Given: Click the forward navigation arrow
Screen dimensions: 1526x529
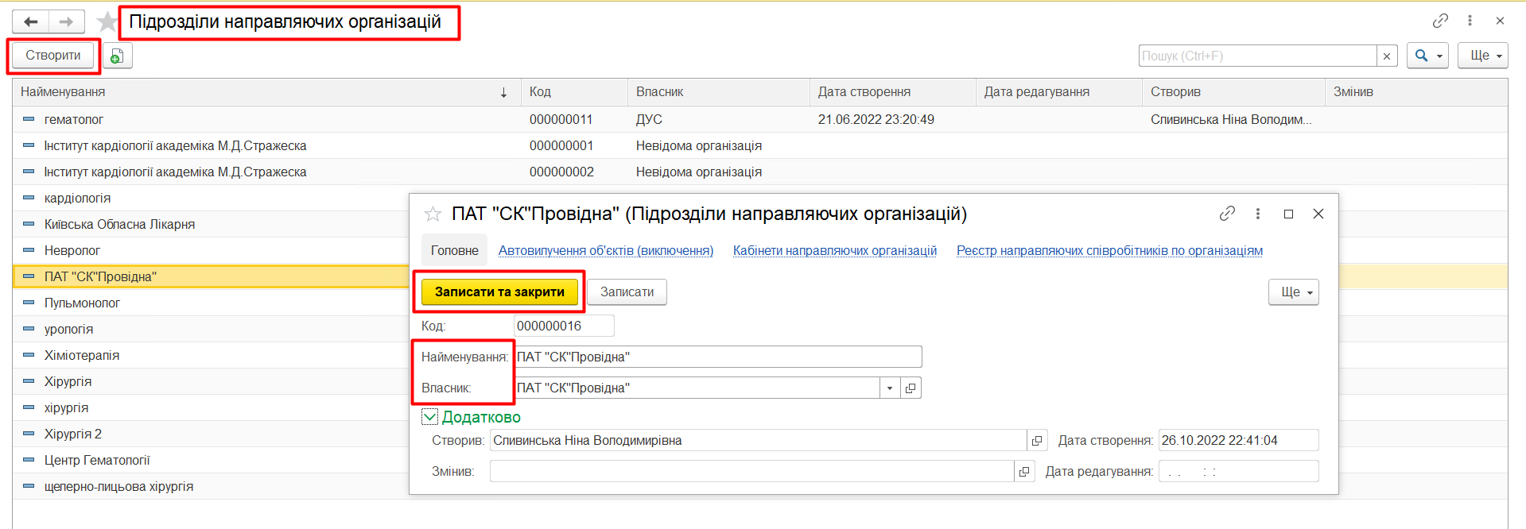Looking at the screenshot, I should (x=67, y=21).
